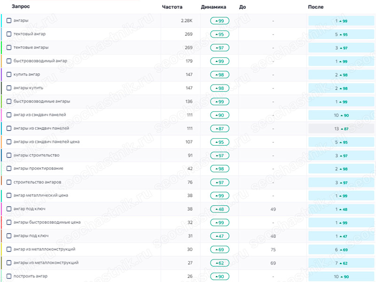Enable checkbox for ангар под ключ
The width and height of the screenshot is (376, 282).
click(9, 209)
